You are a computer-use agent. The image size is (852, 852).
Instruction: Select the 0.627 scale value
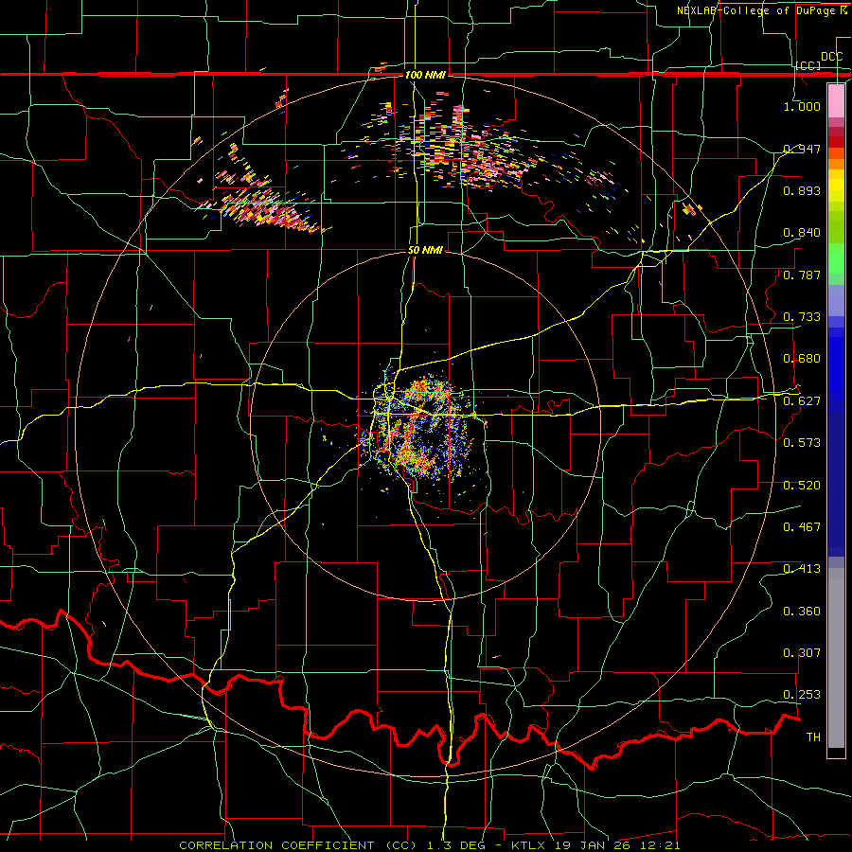coord(802,400)
